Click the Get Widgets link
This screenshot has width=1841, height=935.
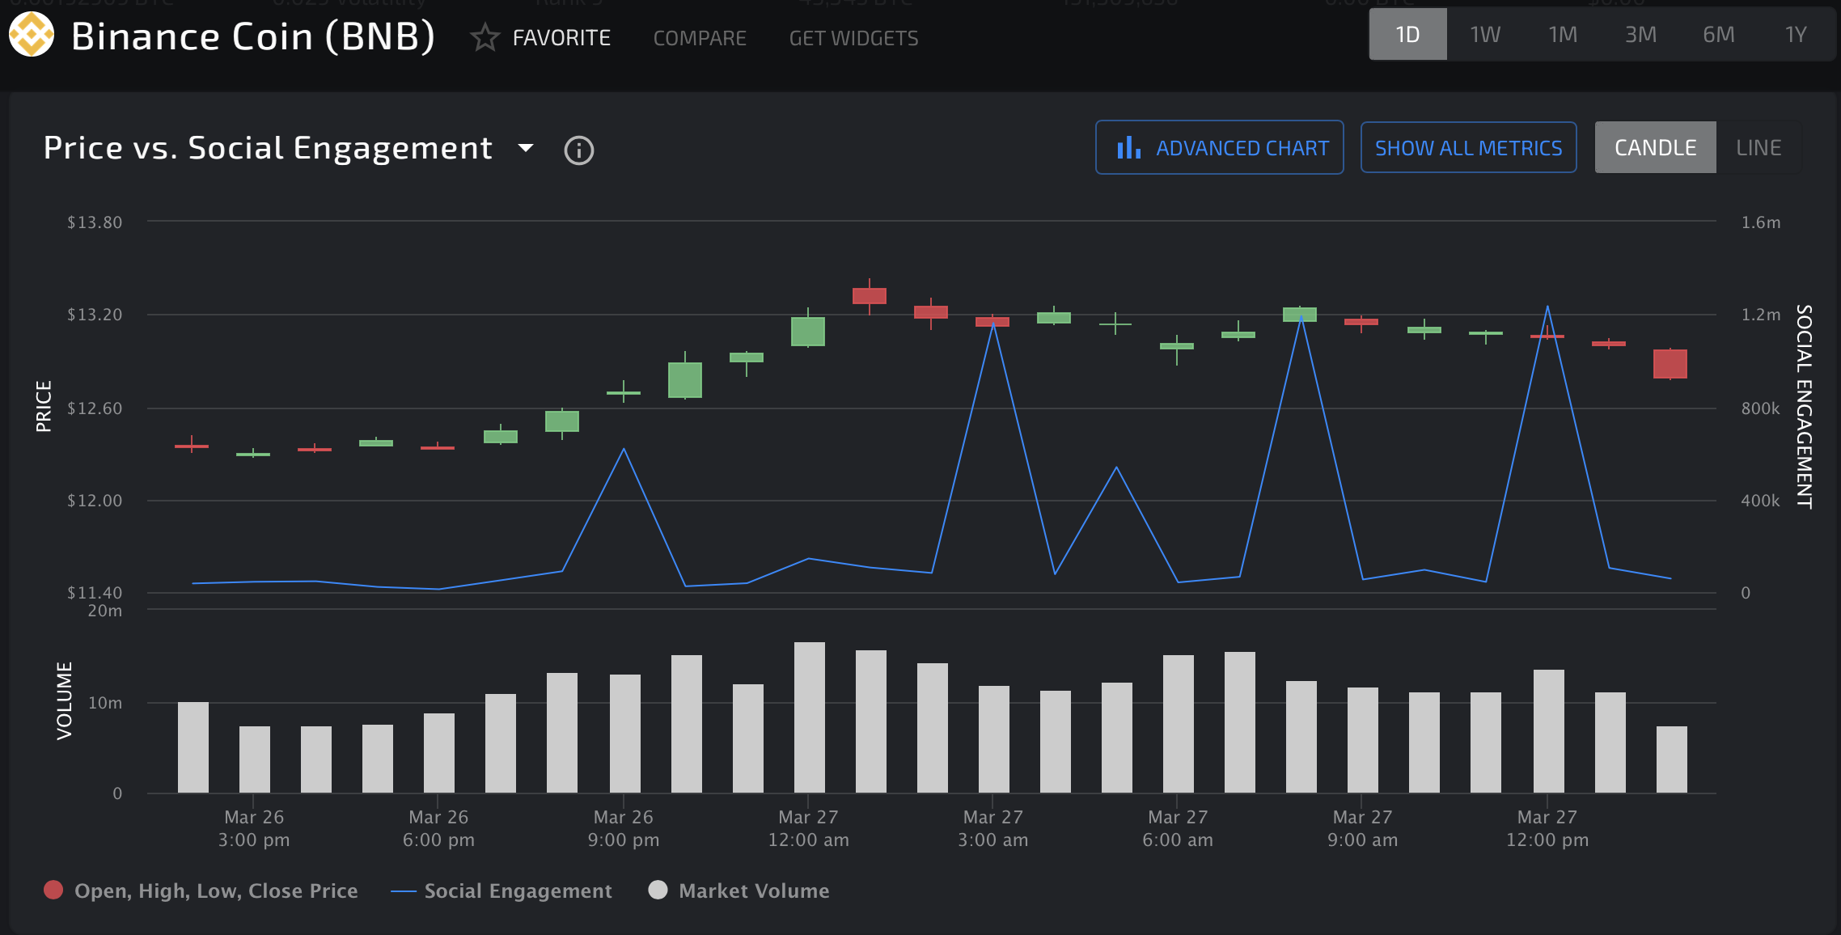pos(853,38)
